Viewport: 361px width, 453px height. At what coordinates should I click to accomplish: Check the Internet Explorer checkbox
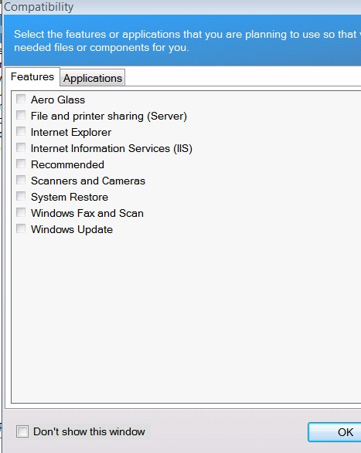[x=21, y=131]
